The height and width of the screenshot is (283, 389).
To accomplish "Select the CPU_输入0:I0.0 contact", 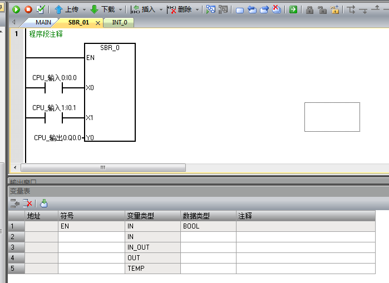I will tap(55, 88).
